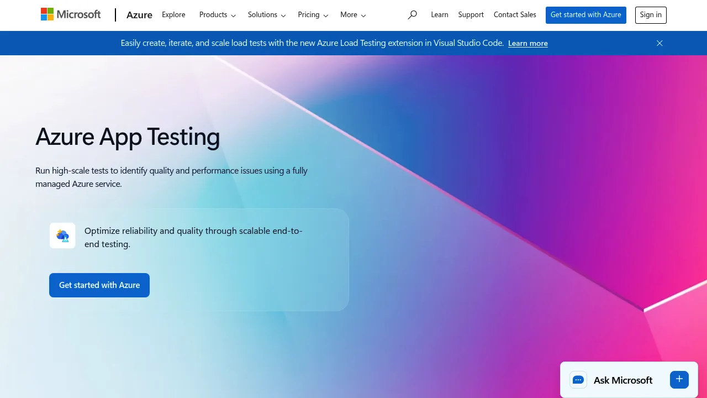Follow the Learn more banner link
Viewport: 707px width, 398px height.
(x=528, y=43)
